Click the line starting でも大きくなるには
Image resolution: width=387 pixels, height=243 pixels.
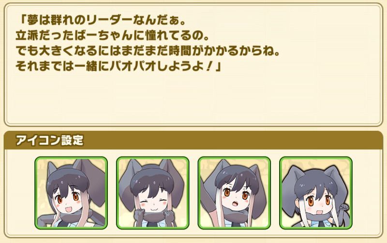(148, 51)
